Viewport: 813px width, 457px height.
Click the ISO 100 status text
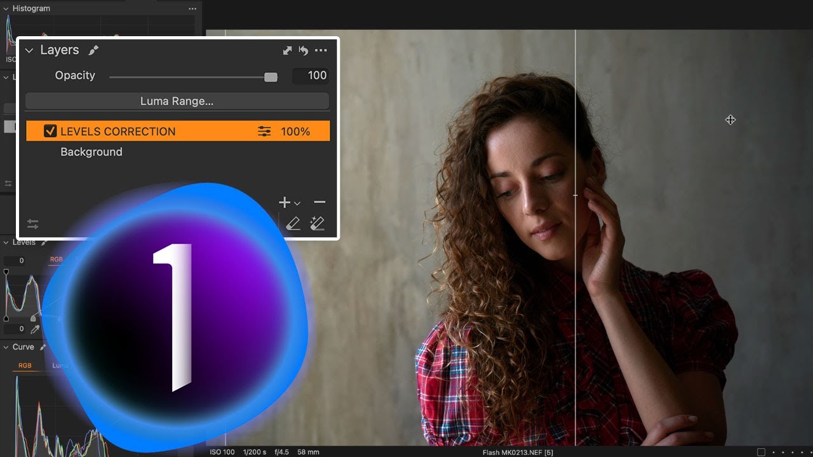point(222,452)
